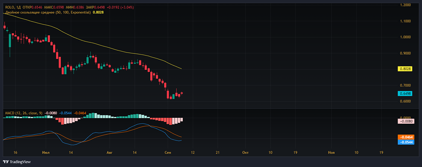Select the ROLO, 1Д symbol title
Viewport: 422px width, 167px height.
click(x=13, y=8)
